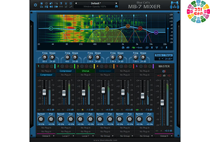
Task: Click the first Freq knob showing 80.0
Action: (x=45, y=57)
